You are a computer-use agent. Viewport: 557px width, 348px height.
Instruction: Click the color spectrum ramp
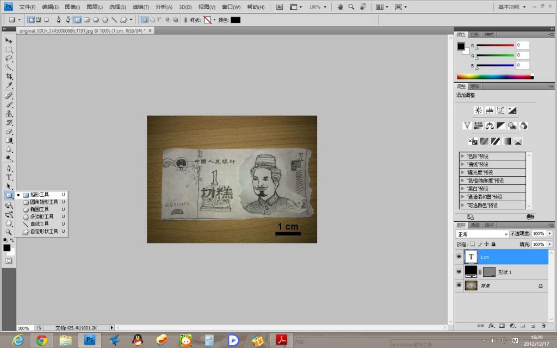tap(495, 76)
